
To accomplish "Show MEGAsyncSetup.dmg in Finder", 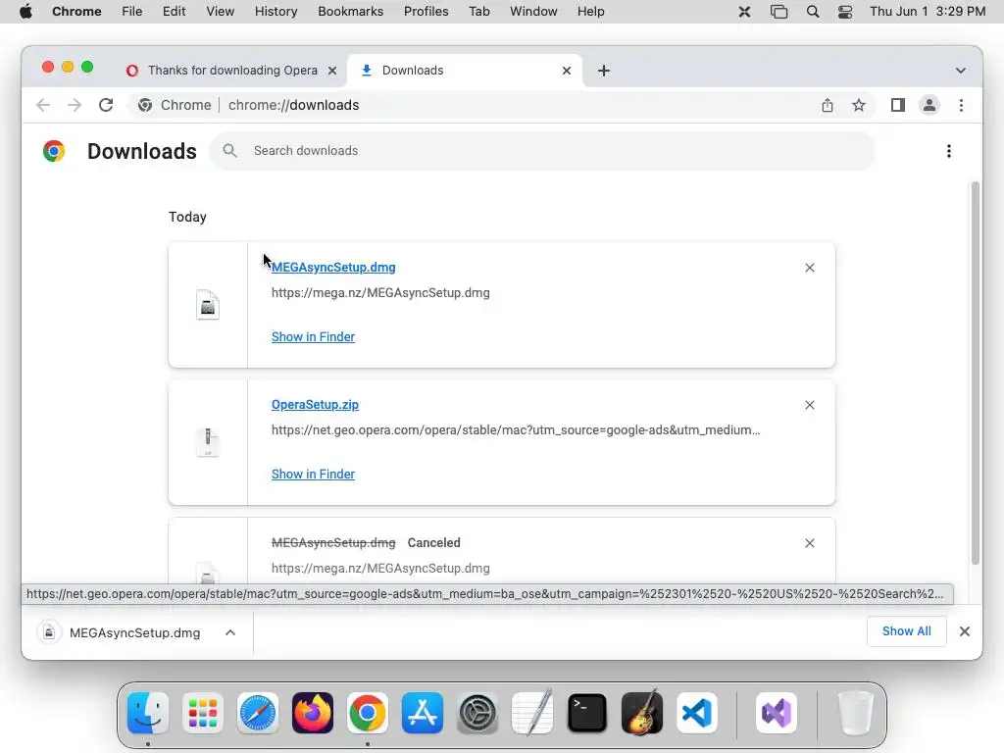I will click(313, 337).
